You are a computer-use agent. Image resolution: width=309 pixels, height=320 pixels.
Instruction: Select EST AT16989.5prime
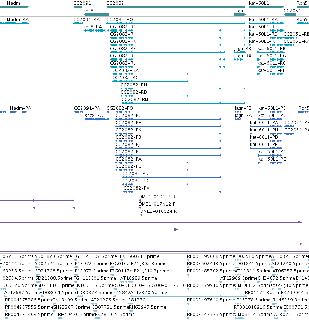tap(139, 278)
